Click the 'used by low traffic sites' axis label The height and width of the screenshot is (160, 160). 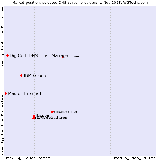tap(2, 125)
